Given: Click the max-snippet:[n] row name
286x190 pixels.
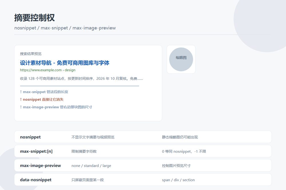Looking at the screenshot, I should pos(36,151).
